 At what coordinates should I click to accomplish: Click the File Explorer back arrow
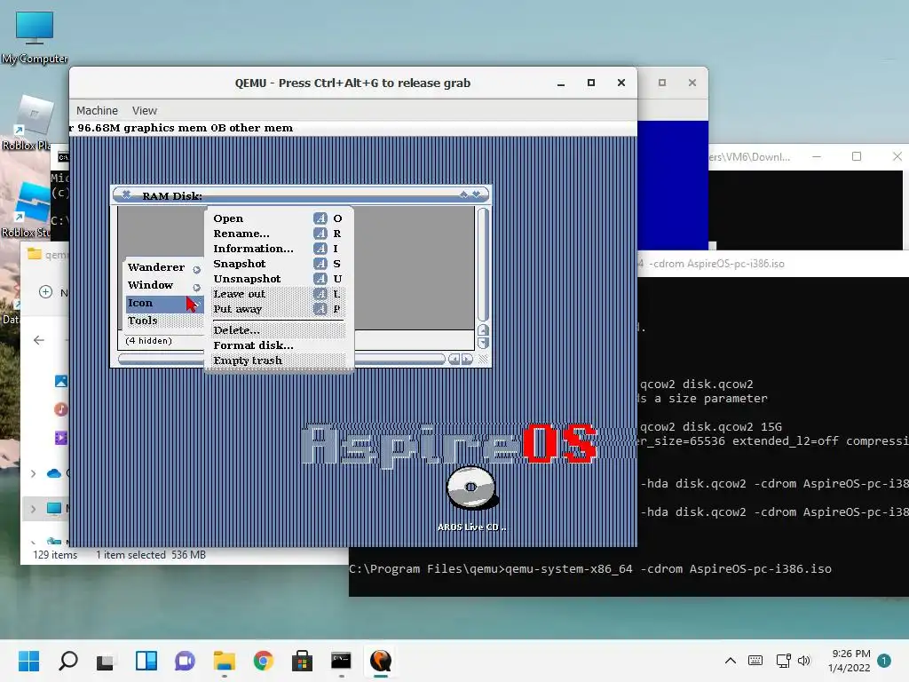(39, 340)
